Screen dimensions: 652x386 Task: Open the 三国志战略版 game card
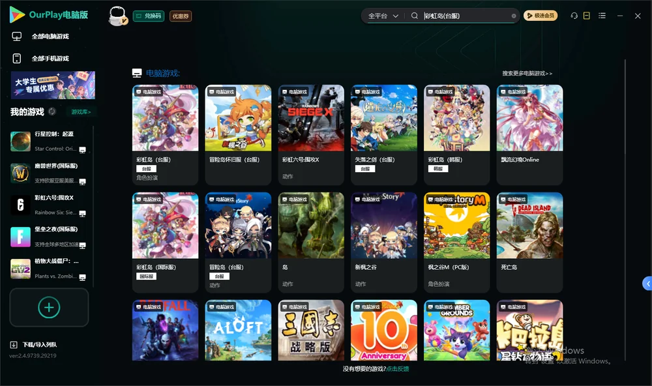(x=311, y=331)
